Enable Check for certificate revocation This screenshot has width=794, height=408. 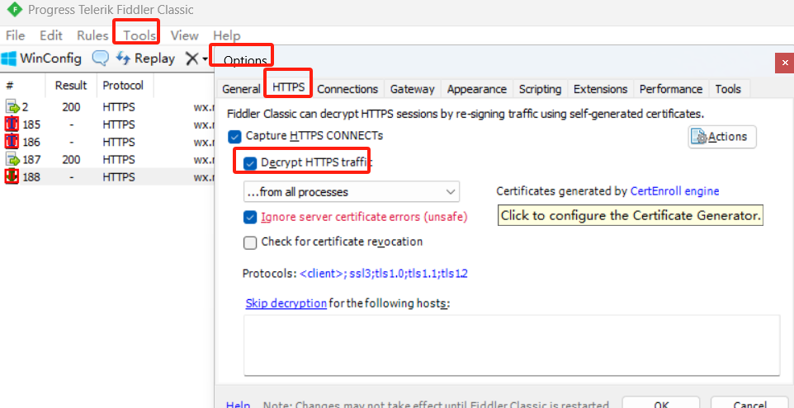tap(250, 243)
